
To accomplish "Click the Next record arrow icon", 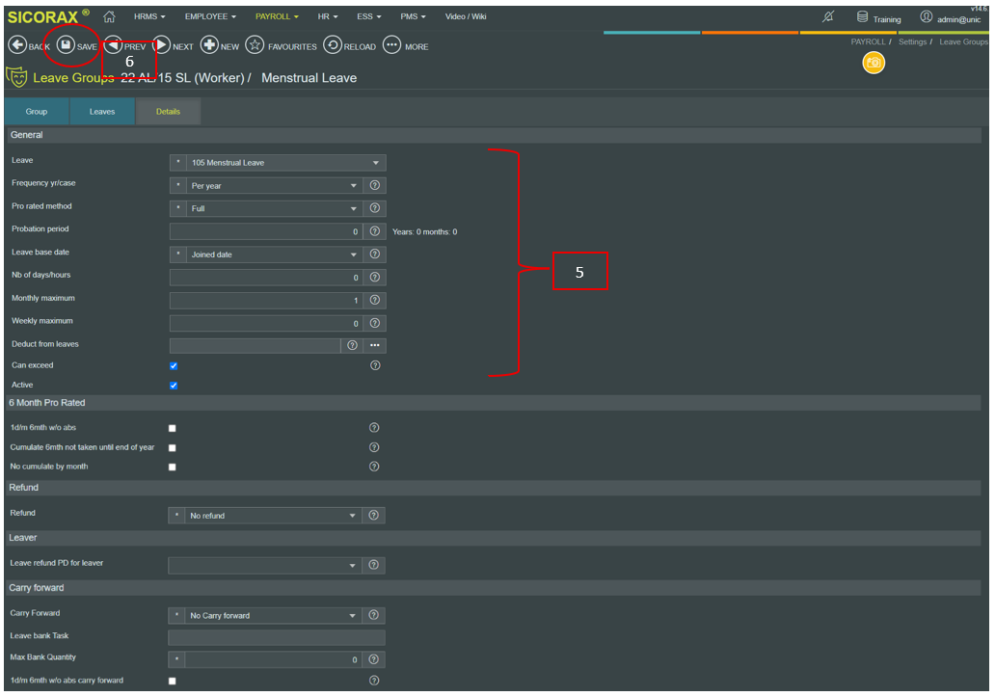I will (x=161, y=45).
